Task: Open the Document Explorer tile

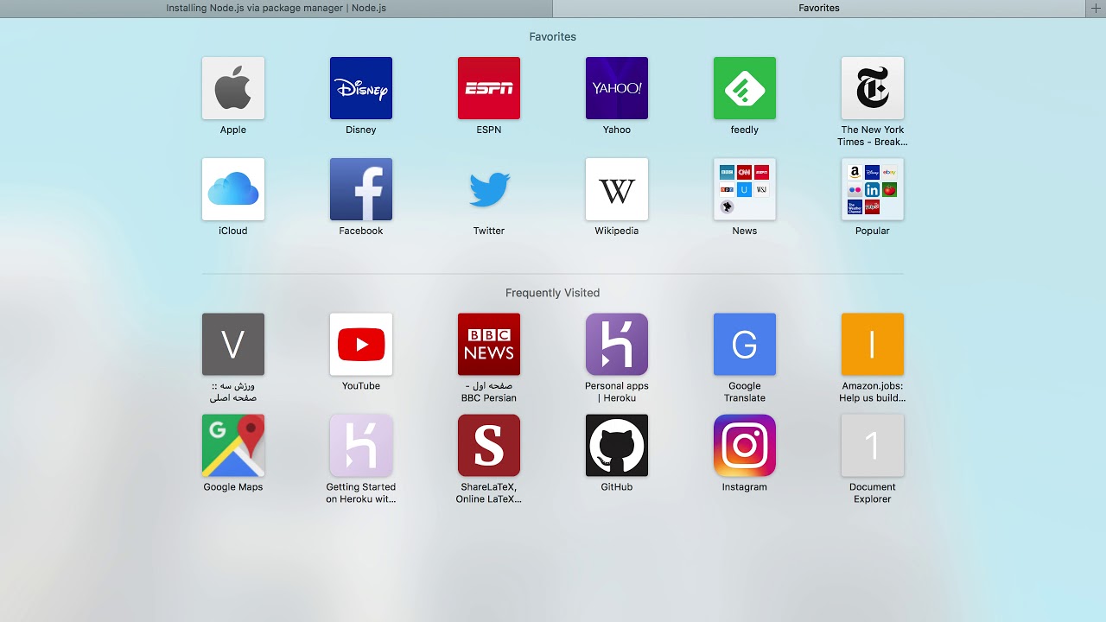Action: [873, 446]
